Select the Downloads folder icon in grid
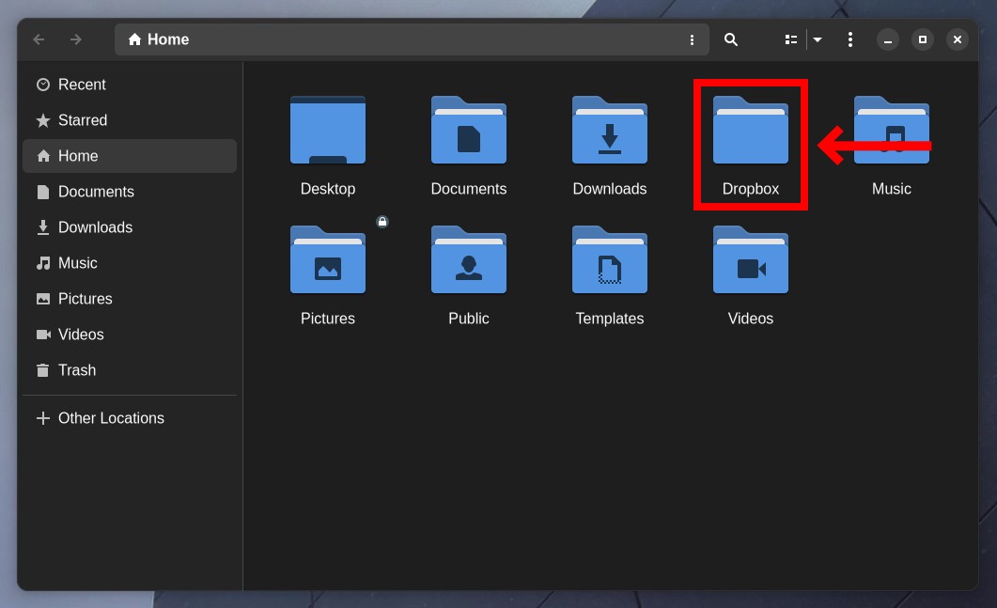This screenshot has width=997, height=608. click(610, 130)
